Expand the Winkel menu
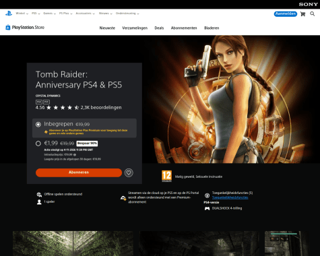The width and height of the screenshot is (320, 256). (x=22, y=13)
